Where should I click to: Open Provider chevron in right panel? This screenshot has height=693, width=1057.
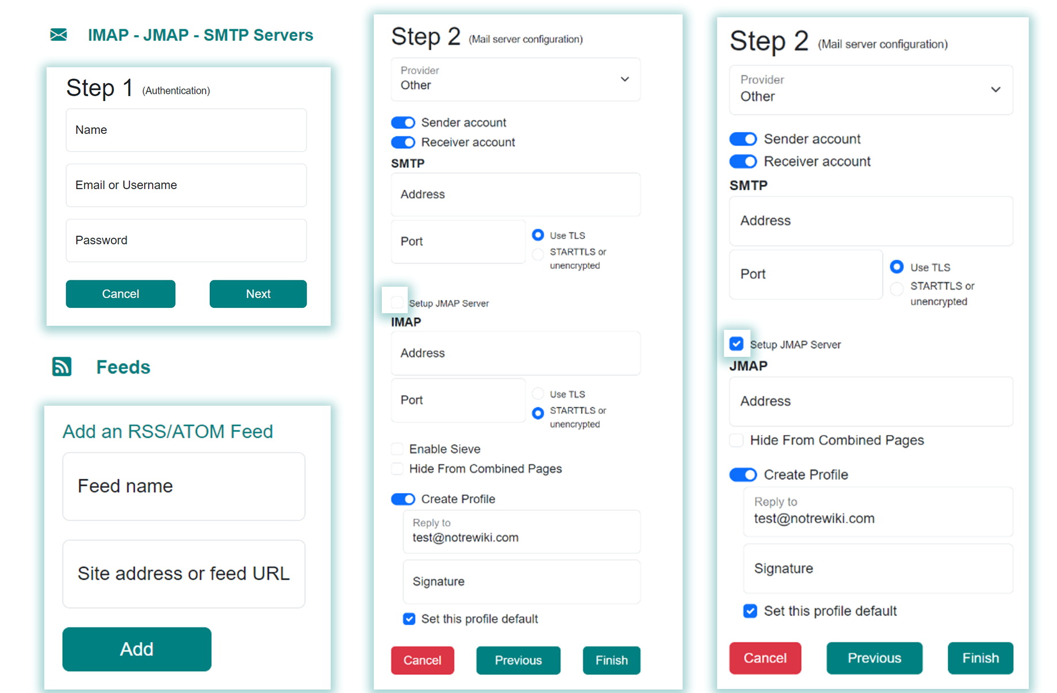pyautogui.click(x=995, y=90)
